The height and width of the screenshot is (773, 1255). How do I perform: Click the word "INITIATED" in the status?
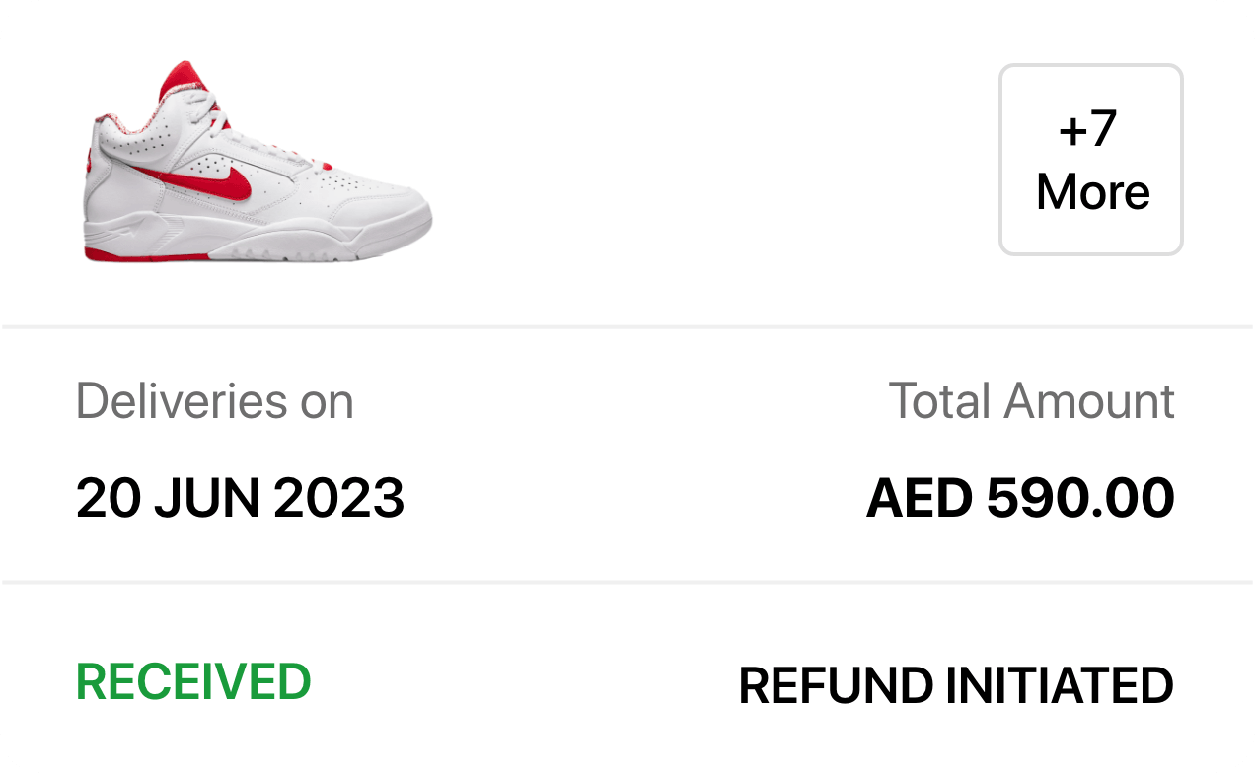pos(1060,686)
